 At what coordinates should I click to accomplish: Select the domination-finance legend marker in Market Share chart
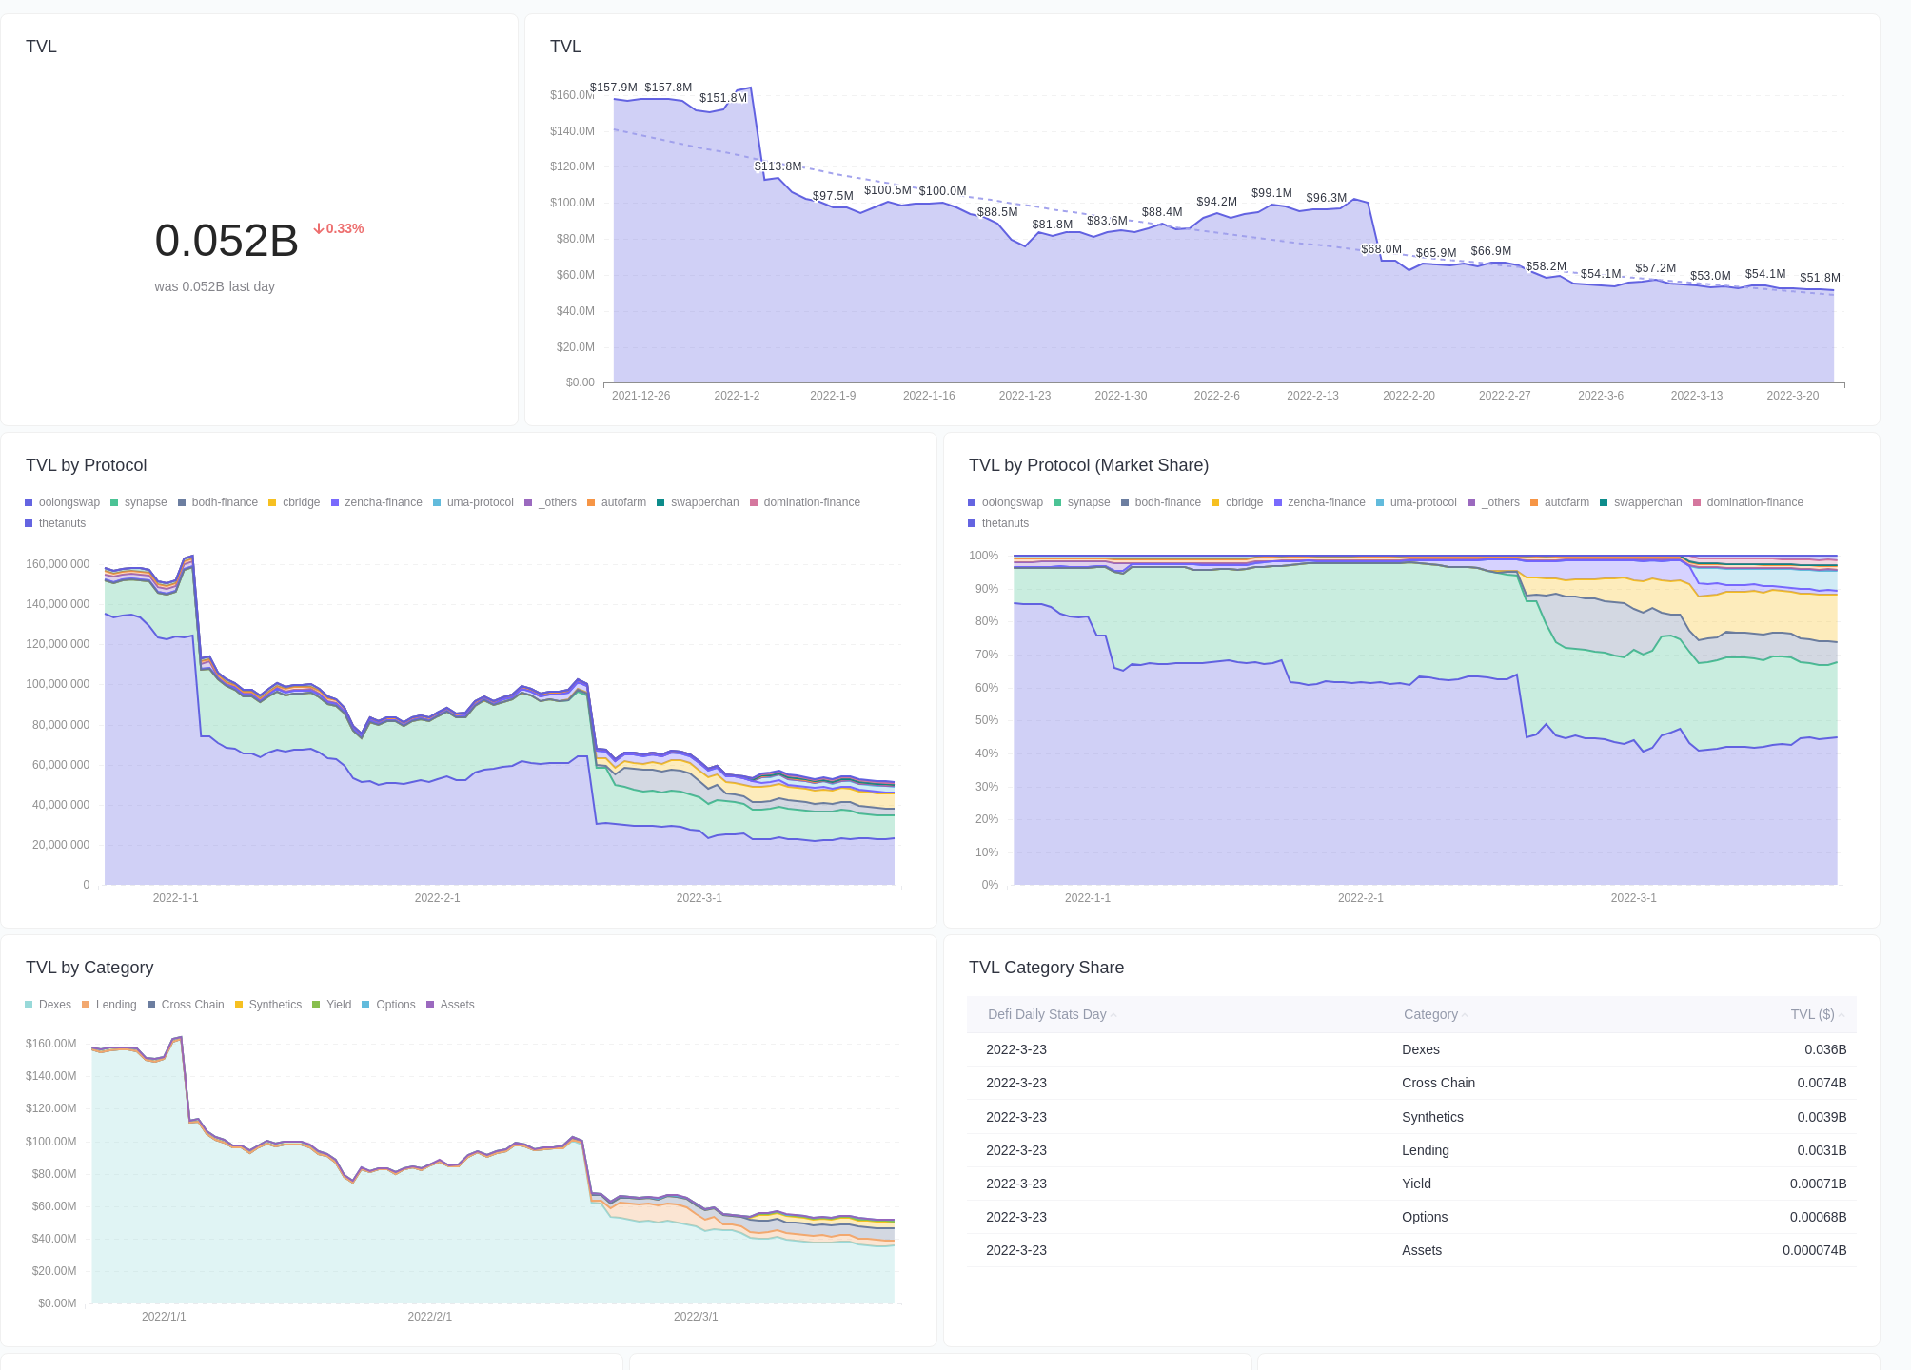point(1695,501)
